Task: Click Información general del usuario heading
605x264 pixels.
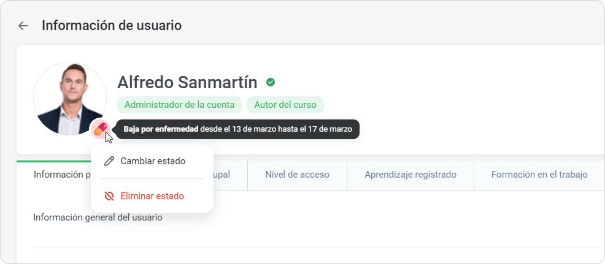Action: tap(98, 217)
